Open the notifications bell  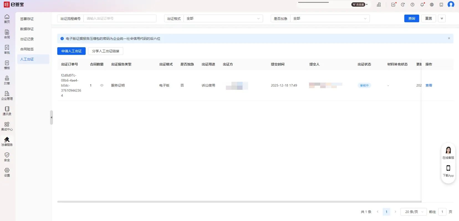[x=422, y=4]
